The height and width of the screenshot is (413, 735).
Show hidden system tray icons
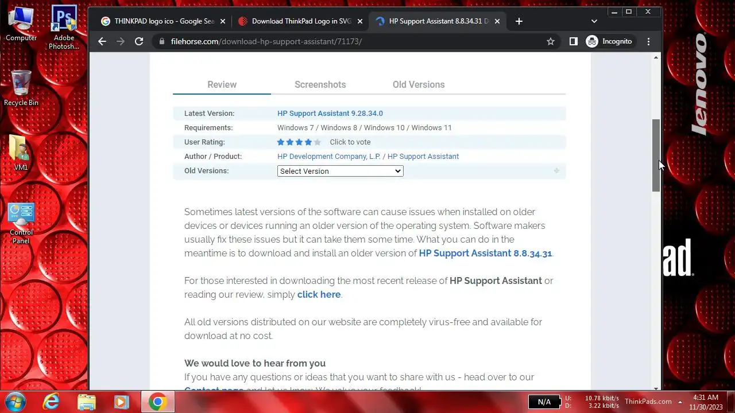point(680,402)
